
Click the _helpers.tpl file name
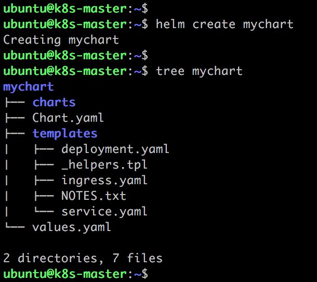(104, 165)
